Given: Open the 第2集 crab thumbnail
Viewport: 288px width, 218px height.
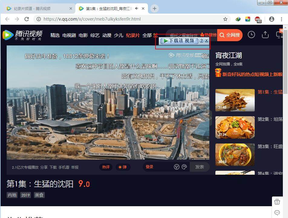Looking at the screenshot, I should point(235,127).
